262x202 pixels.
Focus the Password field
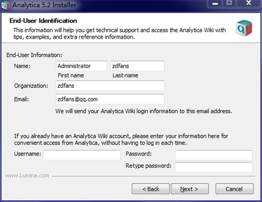214,155
